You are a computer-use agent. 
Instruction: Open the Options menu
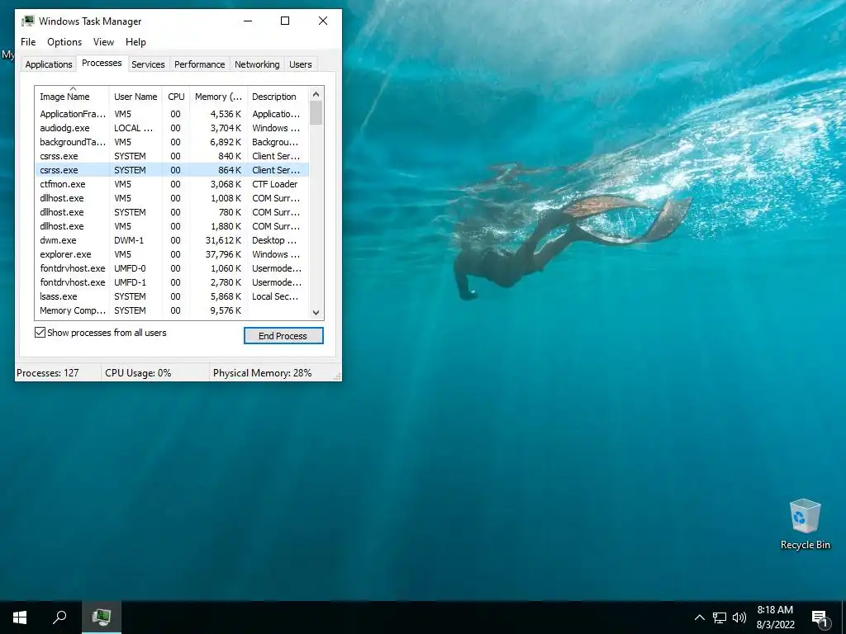(x=64, y=42)
